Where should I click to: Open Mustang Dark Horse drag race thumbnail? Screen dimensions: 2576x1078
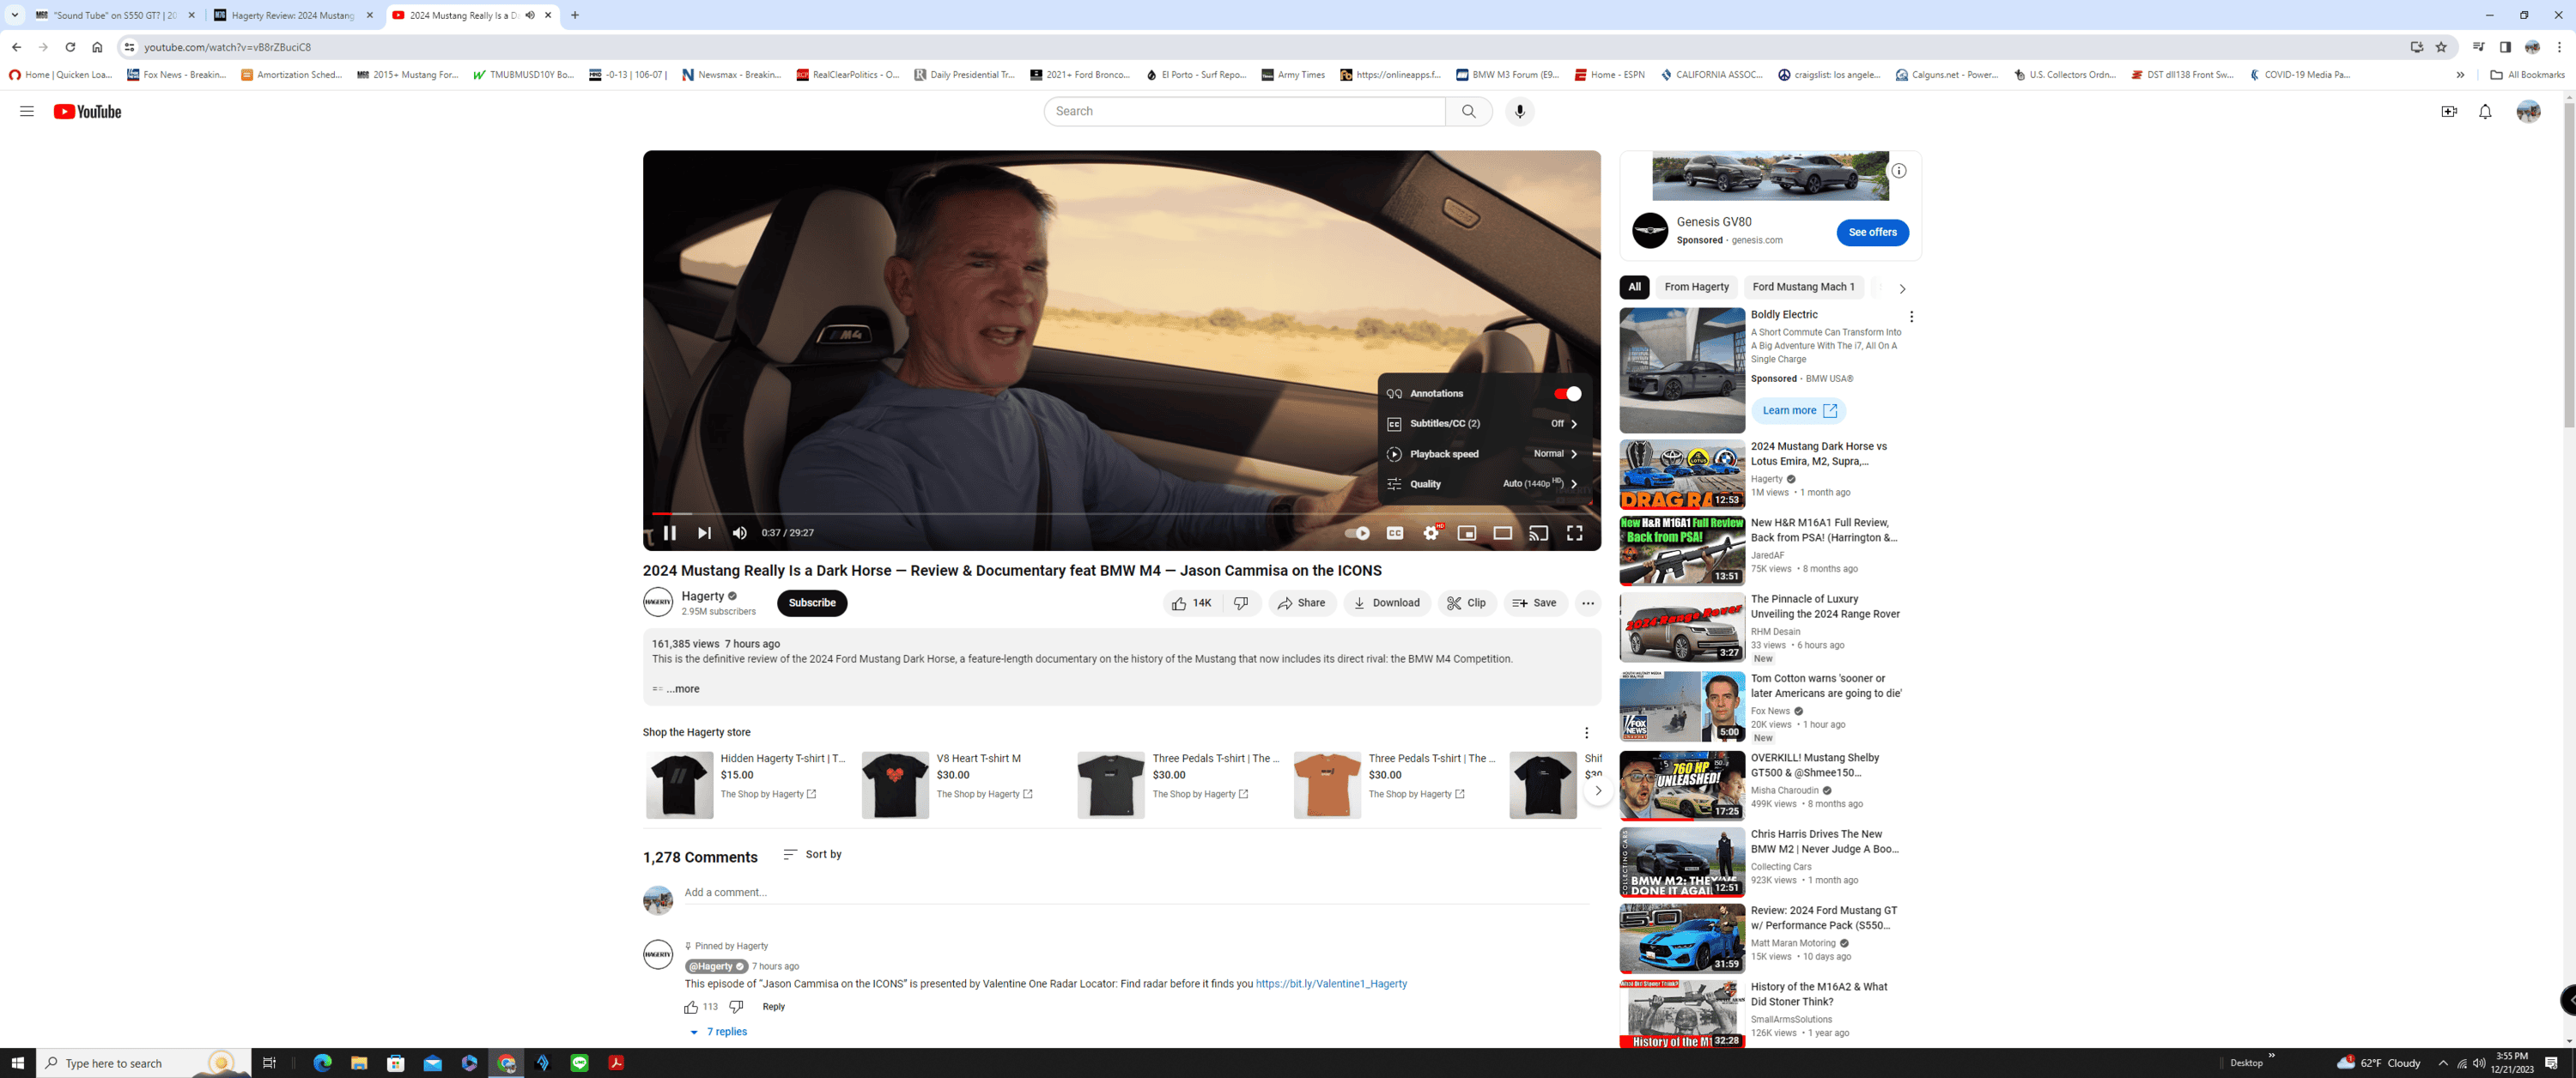[x=1682, y=475]
